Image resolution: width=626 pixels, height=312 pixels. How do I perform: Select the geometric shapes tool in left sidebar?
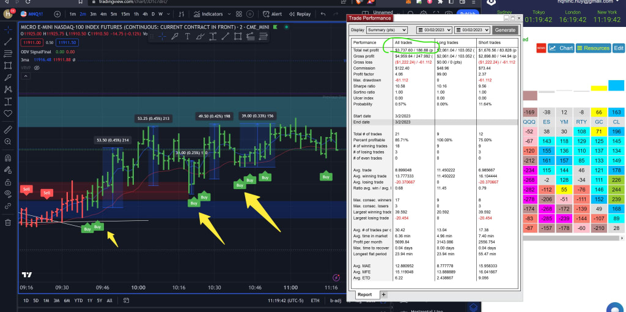8,65
